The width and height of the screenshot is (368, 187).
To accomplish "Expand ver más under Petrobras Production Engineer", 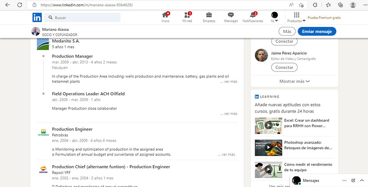I will [x=226, y=154].
